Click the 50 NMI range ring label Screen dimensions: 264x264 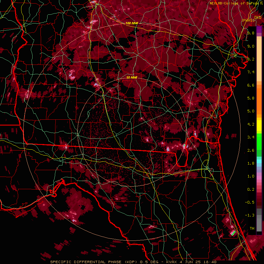click(132, 77)
